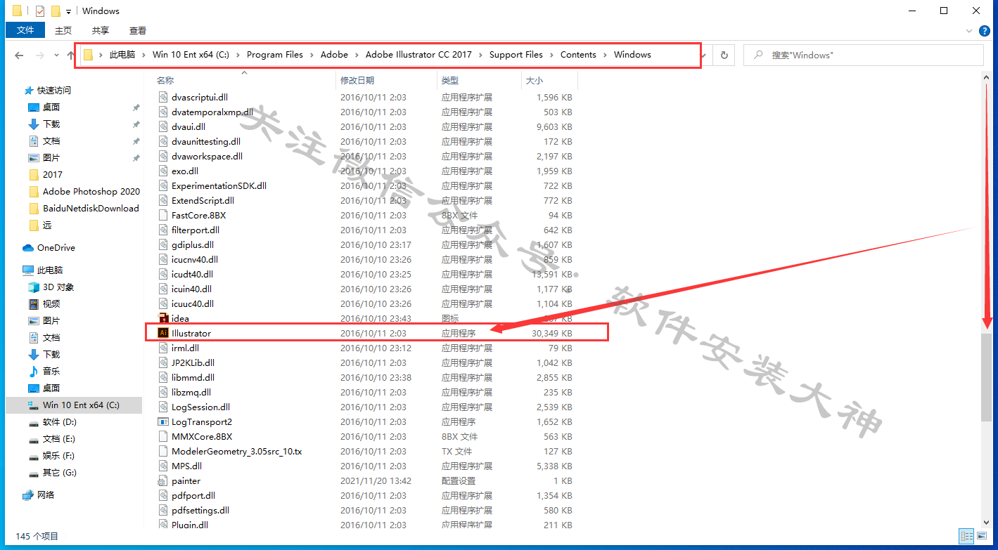Open Quick Access Toolbar customize dropdown
This screenshot has width=998, height=550.
click(68, 11)
